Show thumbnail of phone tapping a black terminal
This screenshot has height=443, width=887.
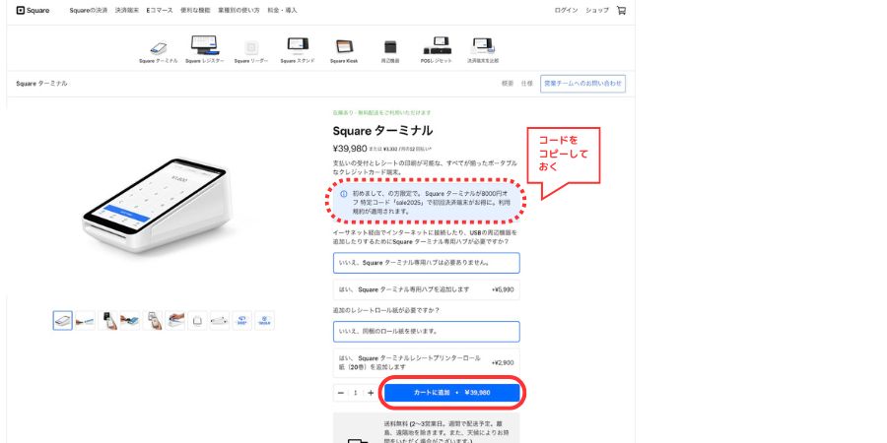107,320
